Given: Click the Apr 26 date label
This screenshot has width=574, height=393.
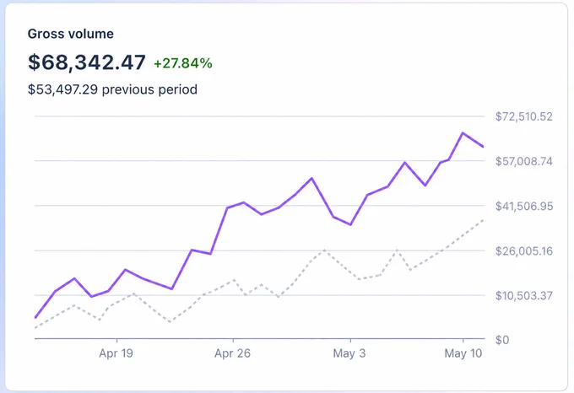Looking at the screenshot, I should point(232,353).
